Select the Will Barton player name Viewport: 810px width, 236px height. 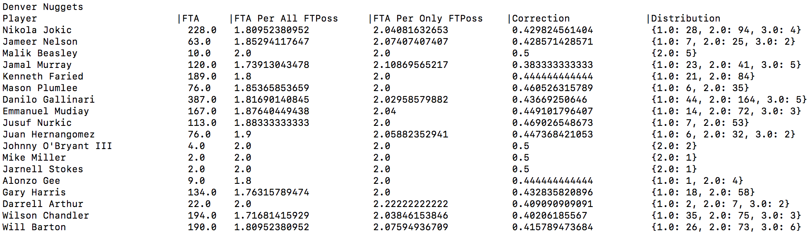tap(34, 227)
